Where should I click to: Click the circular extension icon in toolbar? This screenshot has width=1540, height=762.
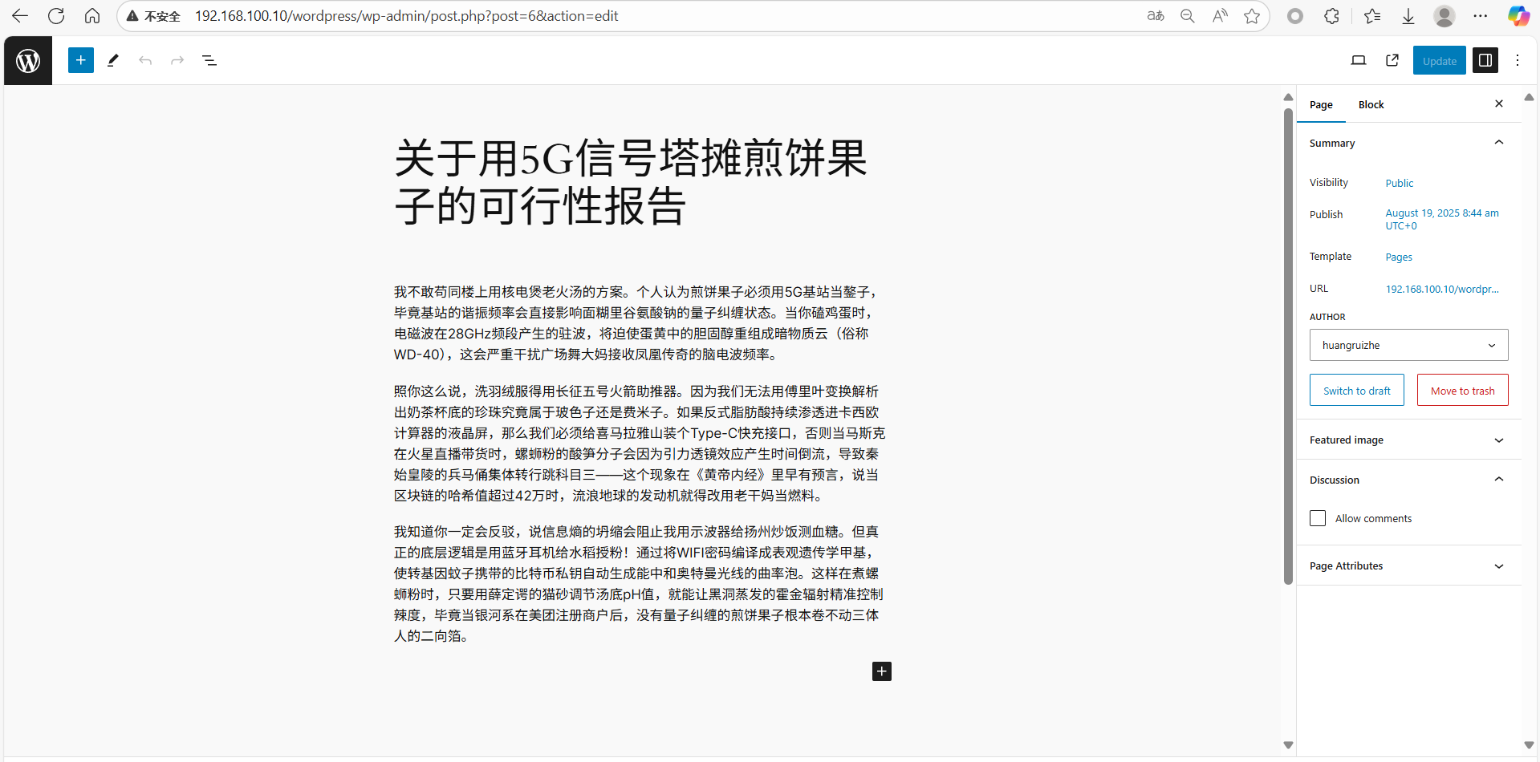1295,16
